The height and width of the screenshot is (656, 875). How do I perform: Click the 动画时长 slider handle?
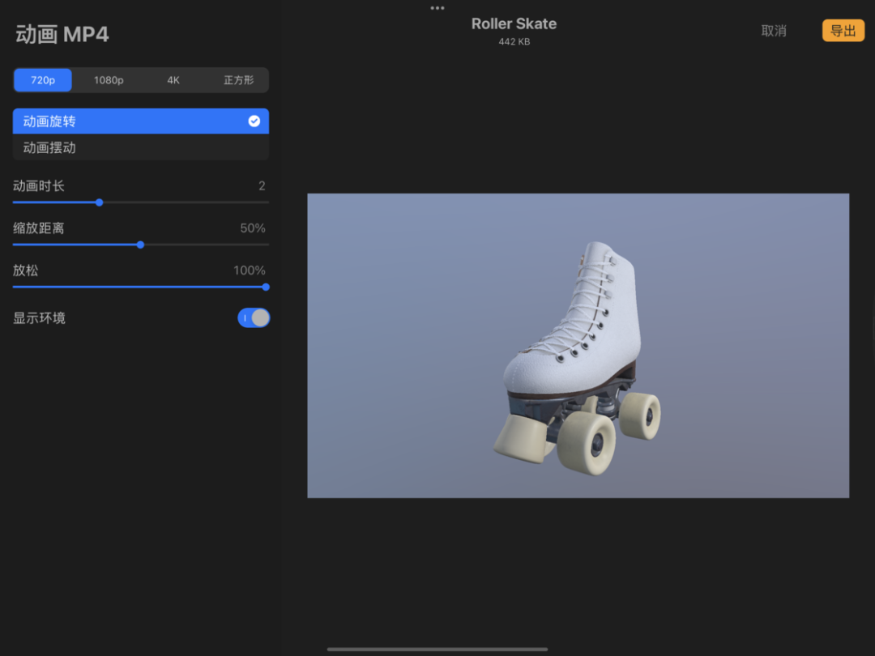100,202
